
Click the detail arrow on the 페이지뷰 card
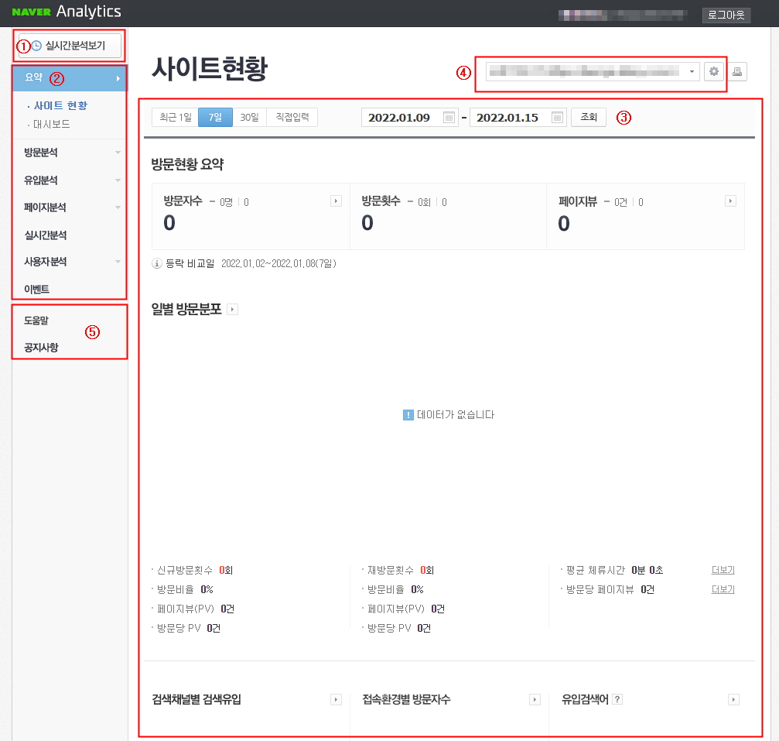[x=730, y=201]
